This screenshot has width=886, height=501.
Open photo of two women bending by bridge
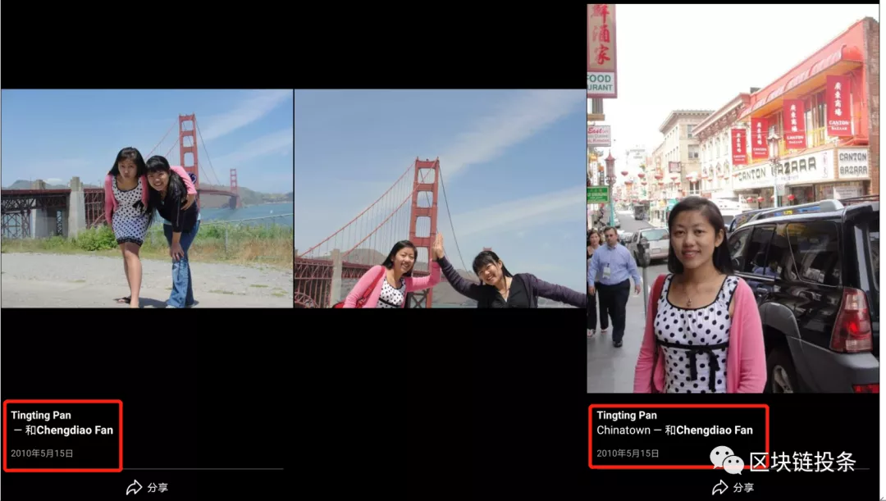147,198
